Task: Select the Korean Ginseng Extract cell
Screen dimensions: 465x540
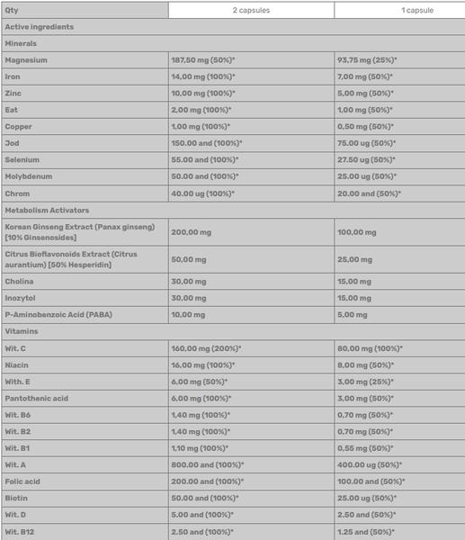Action: coord(85,232)
